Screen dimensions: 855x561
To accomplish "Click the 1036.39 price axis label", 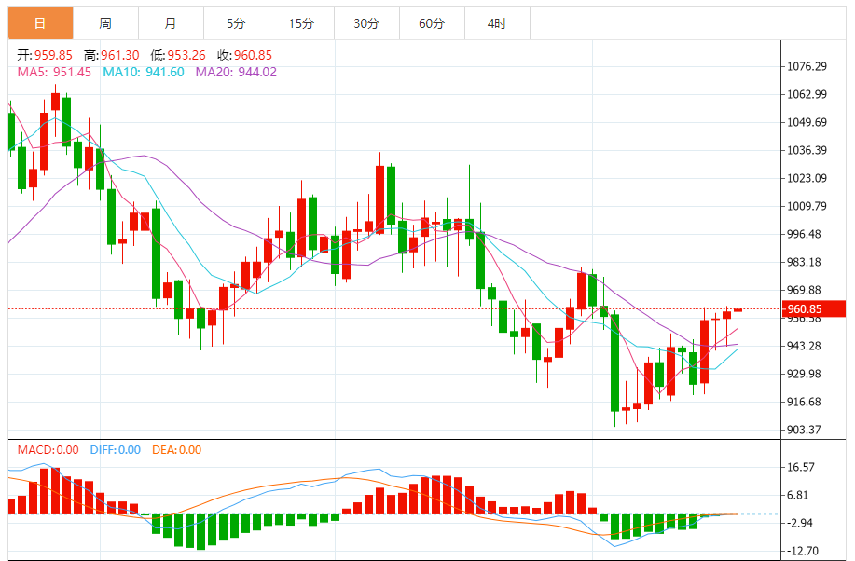I will coord(807,150).
